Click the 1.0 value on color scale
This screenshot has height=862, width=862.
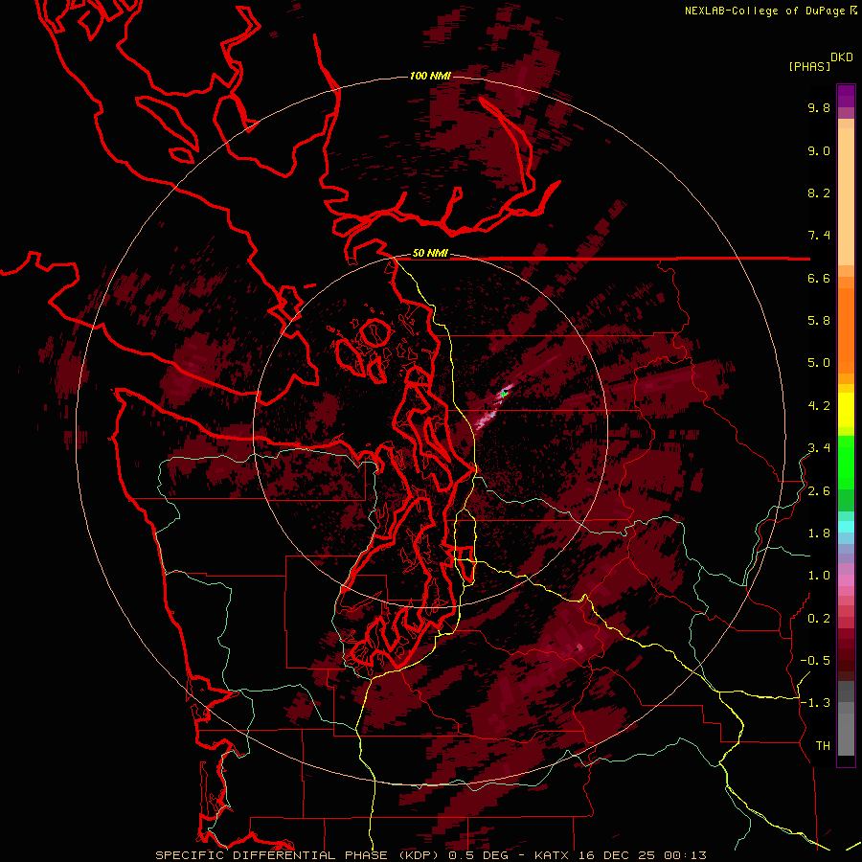click(x=819, y=576)
